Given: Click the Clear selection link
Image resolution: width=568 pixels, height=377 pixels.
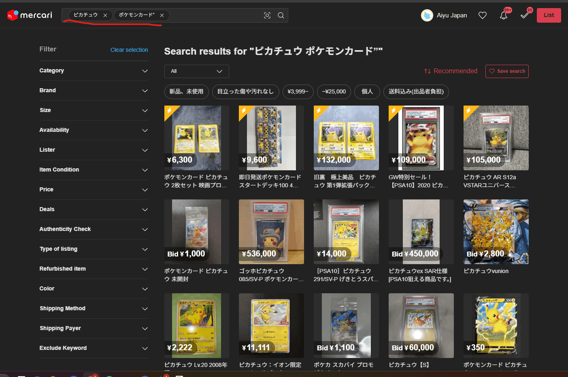Looking at the screenshot, I should point(129,50).
